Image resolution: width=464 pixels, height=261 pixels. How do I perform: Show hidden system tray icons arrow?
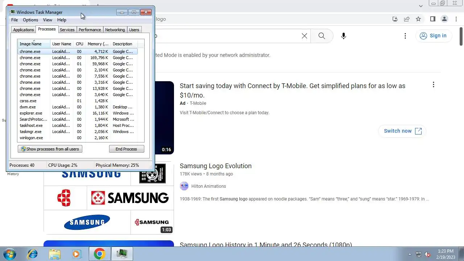(x=410, y=254)
